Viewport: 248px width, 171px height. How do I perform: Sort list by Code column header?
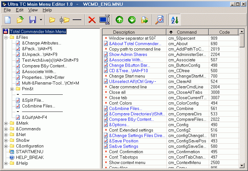pyautogui.click(x=224, y=32)
